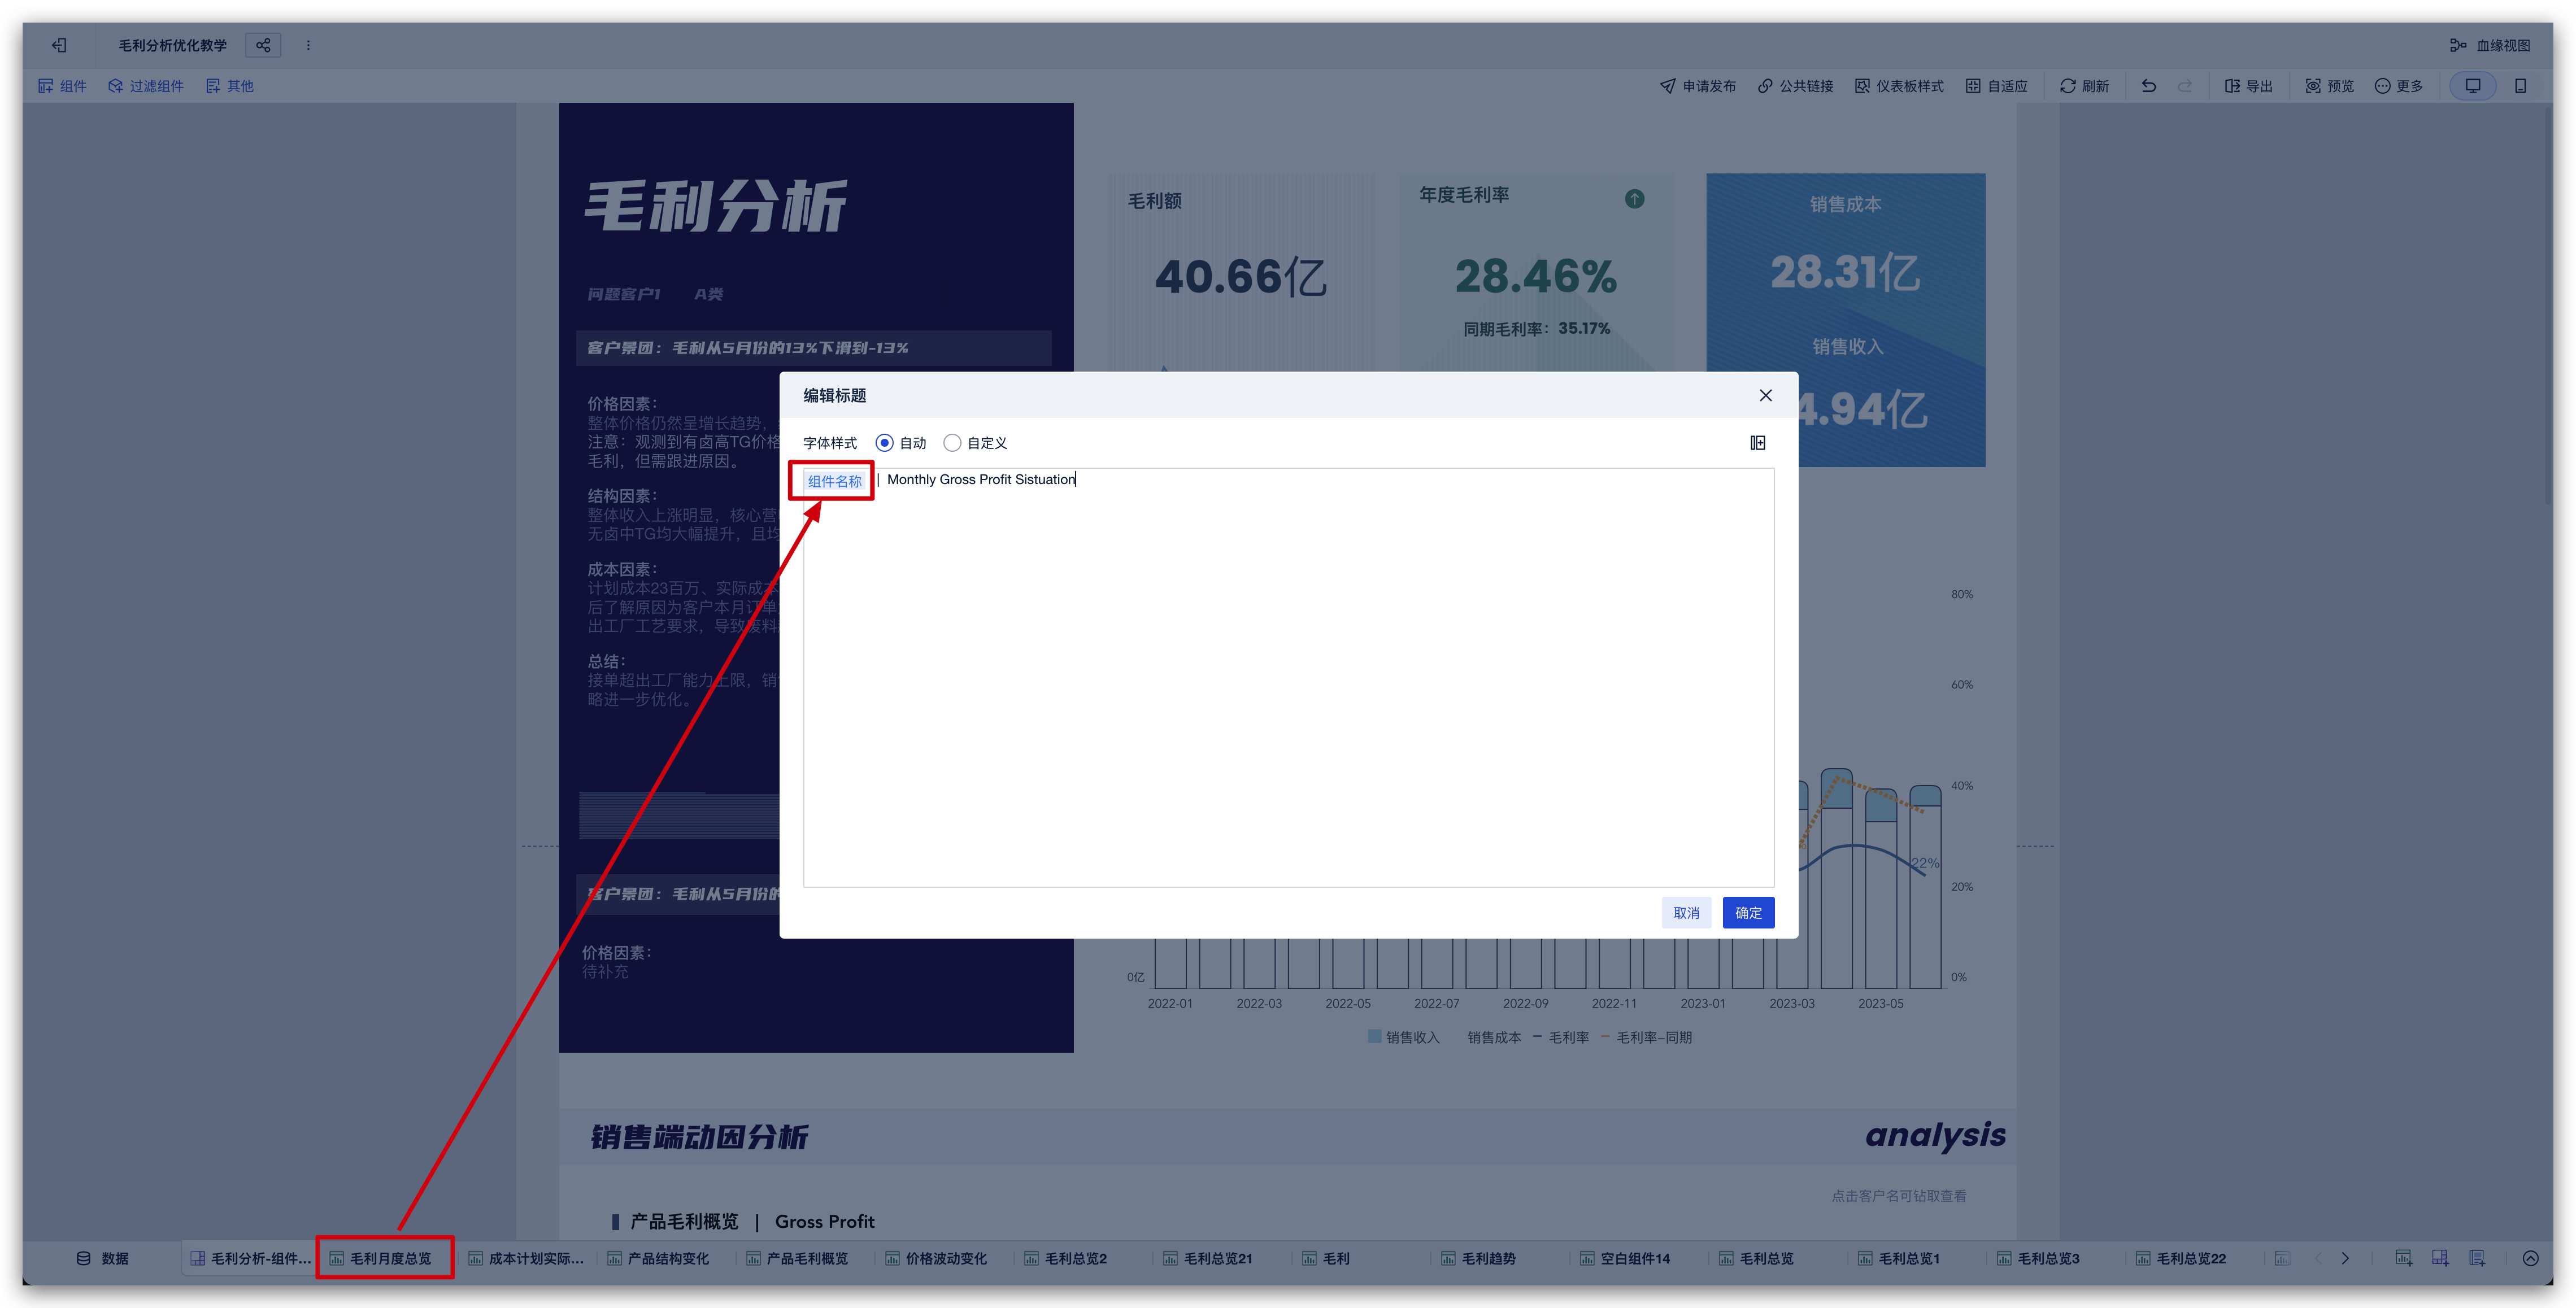
Task: Click the undo arrow in toolbar
Action: (x=2148, y=86)
